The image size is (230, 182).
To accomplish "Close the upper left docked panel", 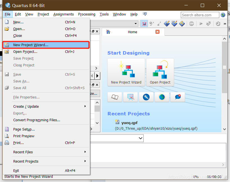I will pos(97,32).
